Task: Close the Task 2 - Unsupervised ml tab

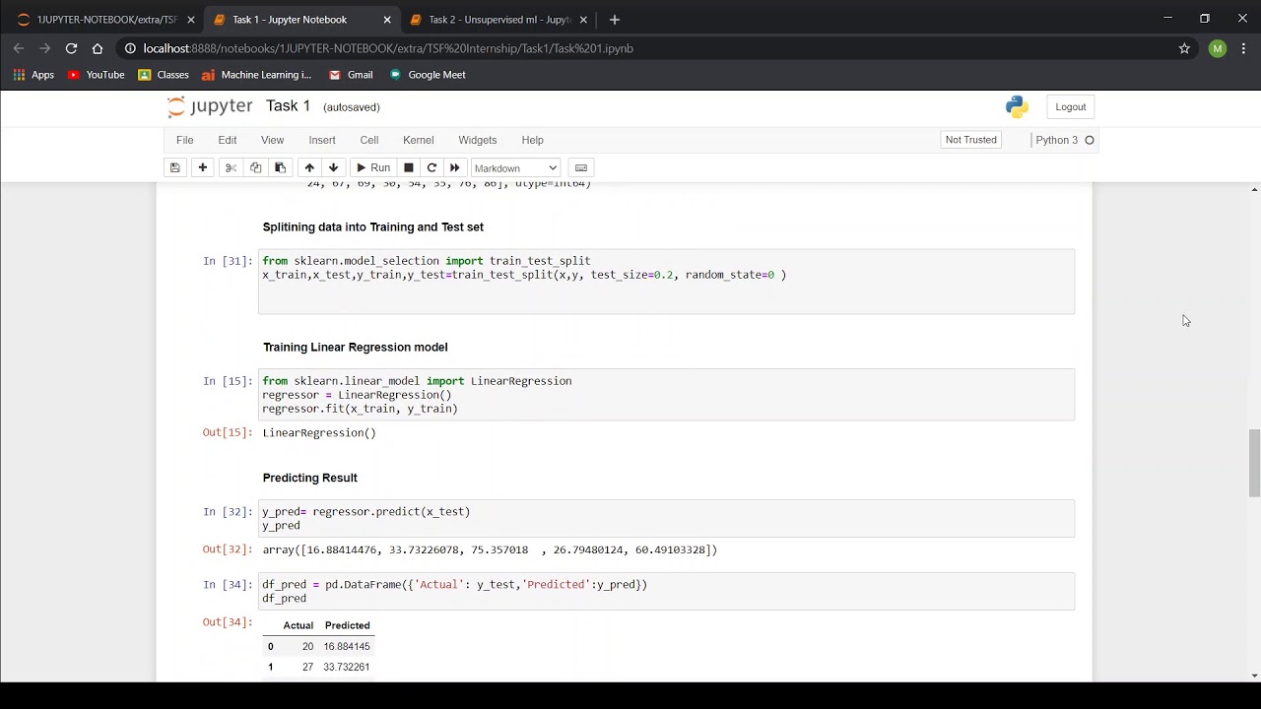Action: point(583,20)
